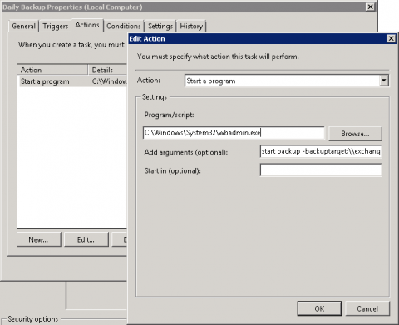399x325 pixels.
Task: Close the Edit Action dialog
Action: pos(391,38)
